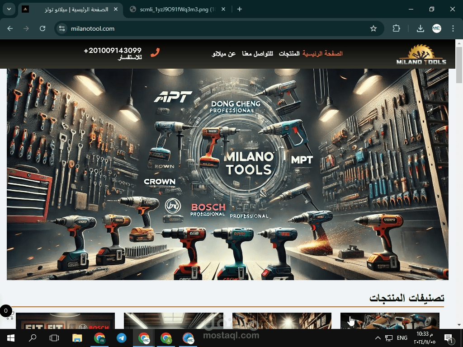This screenshot has height=347, width=463.
Task: Open File Explorer from taskbar
Action: pyautogui.click(x=77, y=338)
